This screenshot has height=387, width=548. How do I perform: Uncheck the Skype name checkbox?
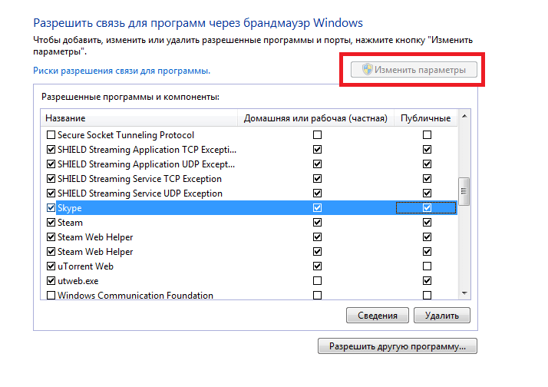pyautogui.click(x=51, y=207)
